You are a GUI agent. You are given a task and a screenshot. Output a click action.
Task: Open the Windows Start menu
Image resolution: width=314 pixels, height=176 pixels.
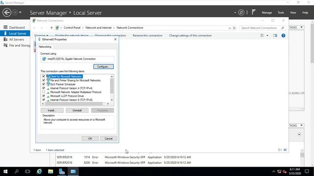click(5, 172)
